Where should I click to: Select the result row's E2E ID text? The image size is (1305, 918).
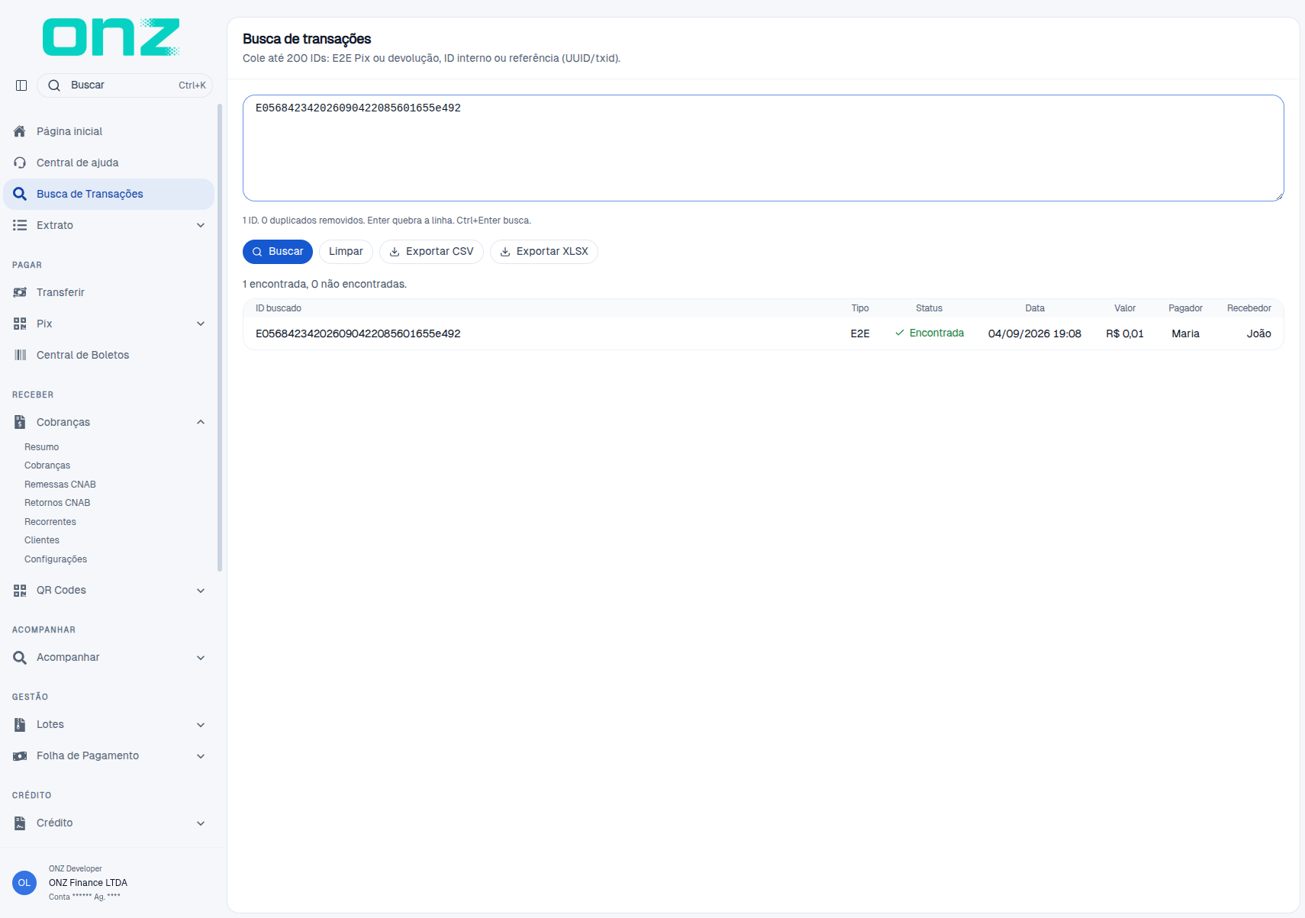tap(358, 333)
